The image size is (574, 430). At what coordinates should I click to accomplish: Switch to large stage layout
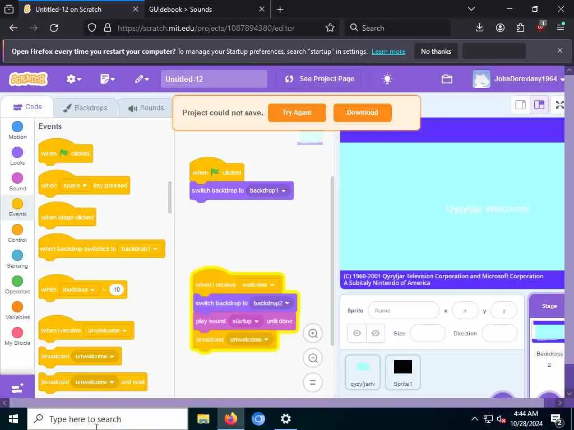(539, 105)
